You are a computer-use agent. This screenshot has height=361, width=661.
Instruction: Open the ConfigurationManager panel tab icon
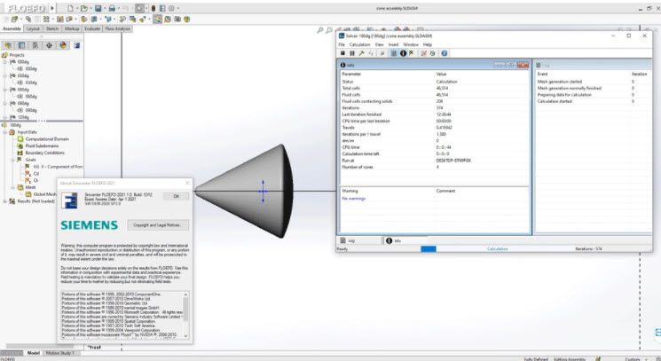tap(35, 45)
